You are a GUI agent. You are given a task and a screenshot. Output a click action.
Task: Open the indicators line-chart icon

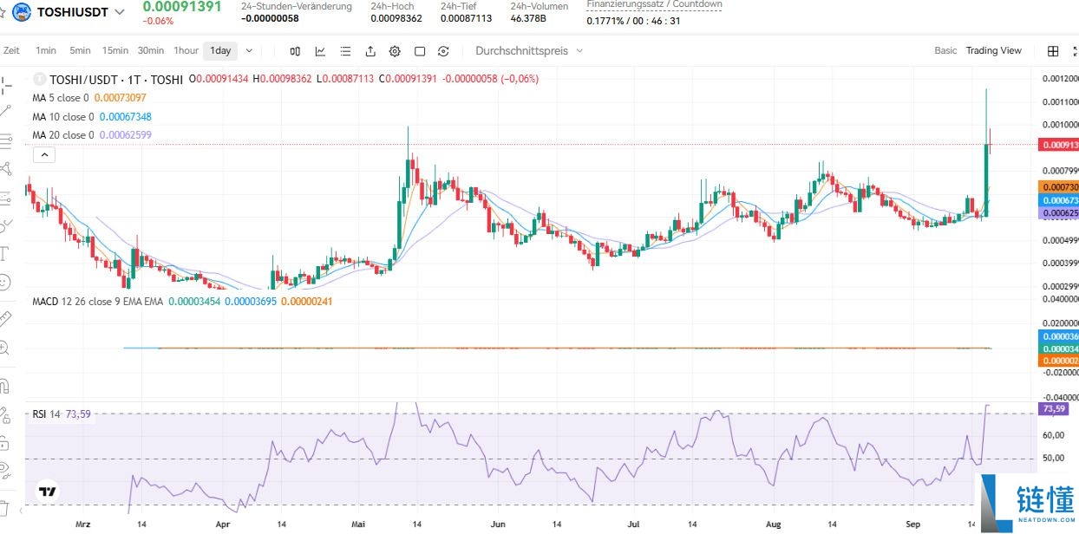[321, 51]
